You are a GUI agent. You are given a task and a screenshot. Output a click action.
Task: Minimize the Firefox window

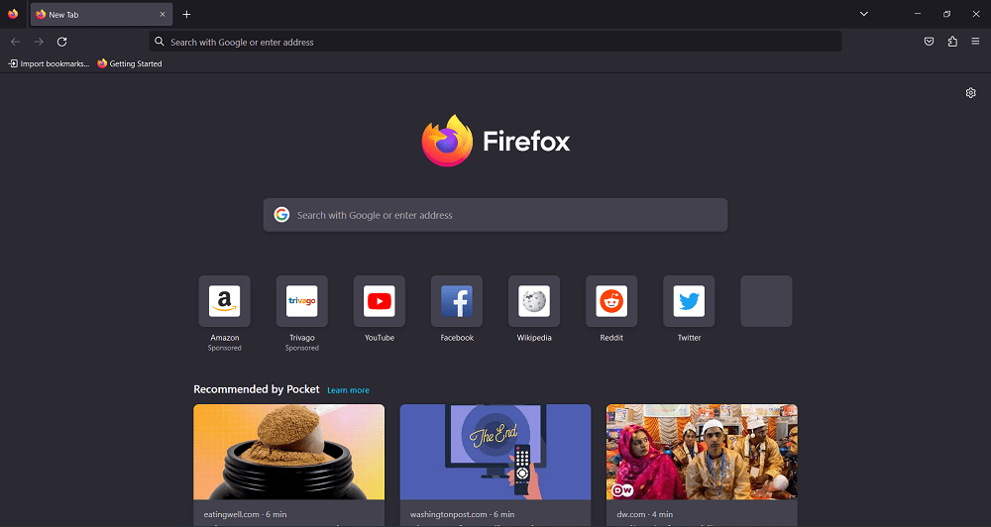pyautogui.click(x=918, y=14)
